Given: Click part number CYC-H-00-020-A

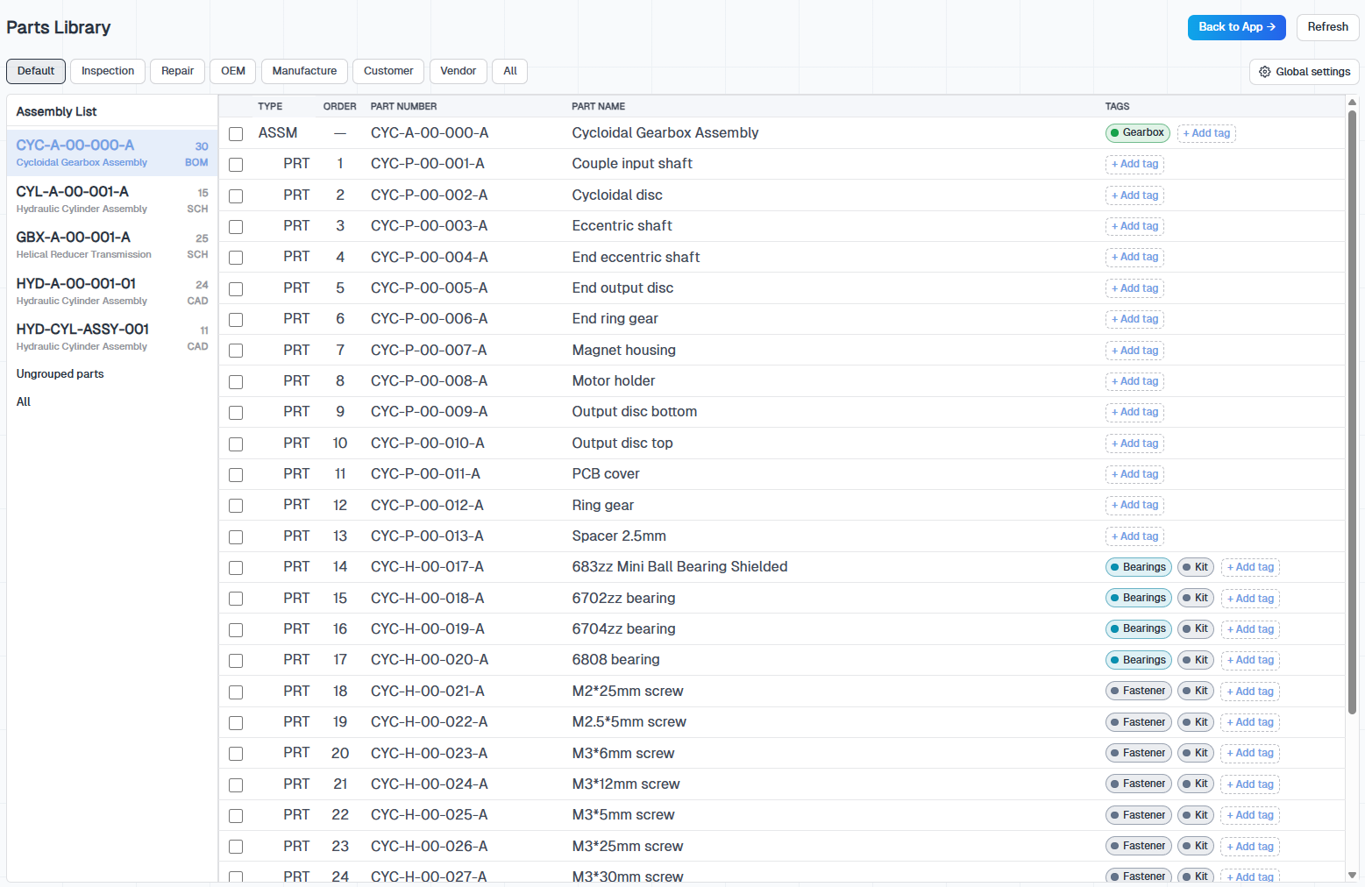Looking at the screenshot, I should tap(430, 660).
